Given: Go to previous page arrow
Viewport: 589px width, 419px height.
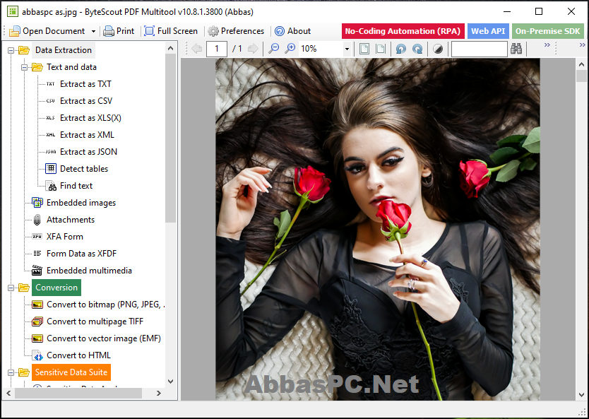Looking at the screenshot, I should coord(196,49).
